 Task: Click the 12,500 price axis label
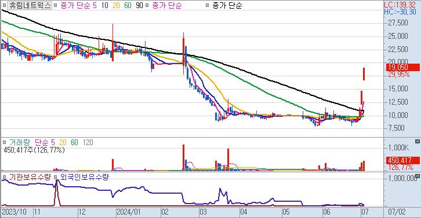coord(398,102)
